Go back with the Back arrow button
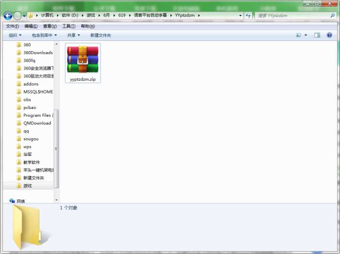Image resolution: width=340 pixels, height=254 pixels. pos(8,16)
